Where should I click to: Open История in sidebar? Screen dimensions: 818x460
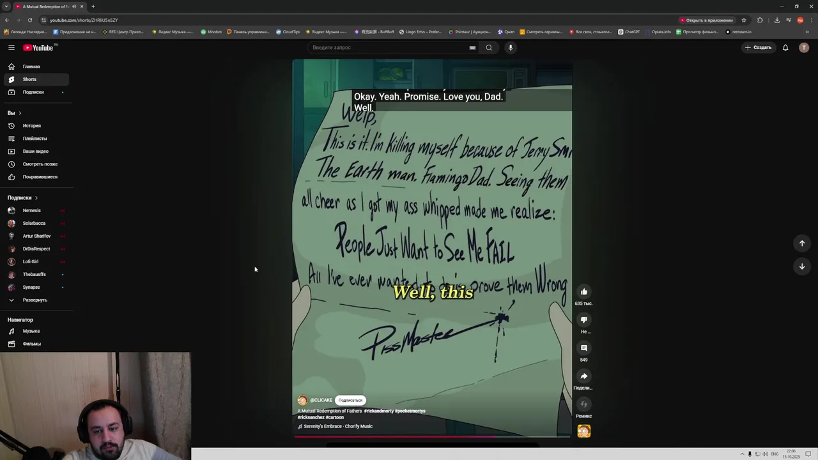[36, 126]
